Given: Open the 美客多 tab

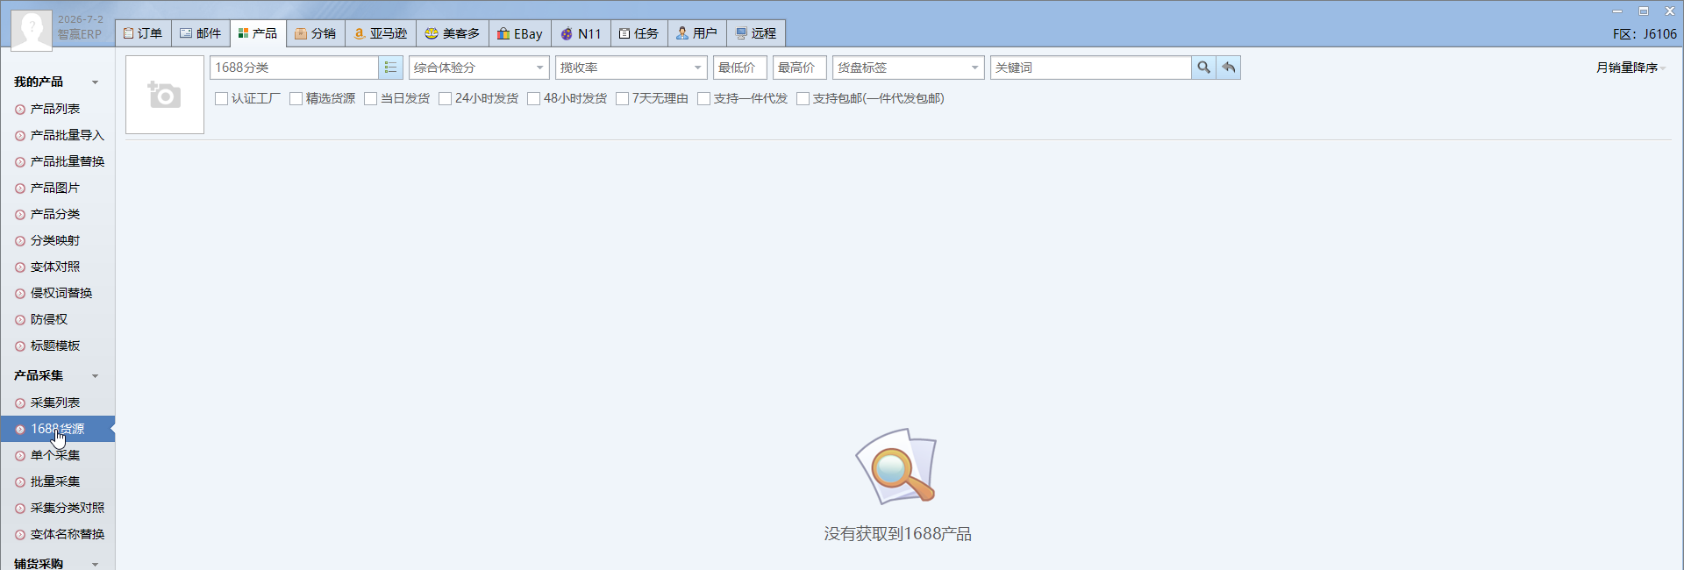Looking at the screenshot, I should (453, 33).
